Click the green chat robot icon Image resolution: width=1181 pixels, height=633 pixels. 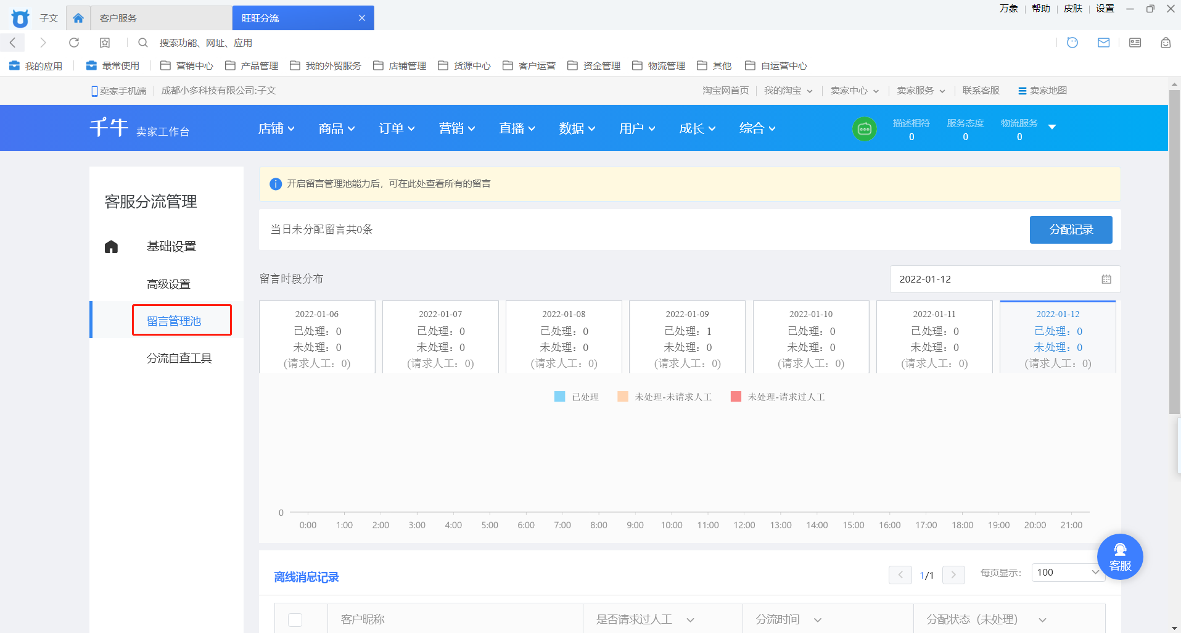pos(864,128)
